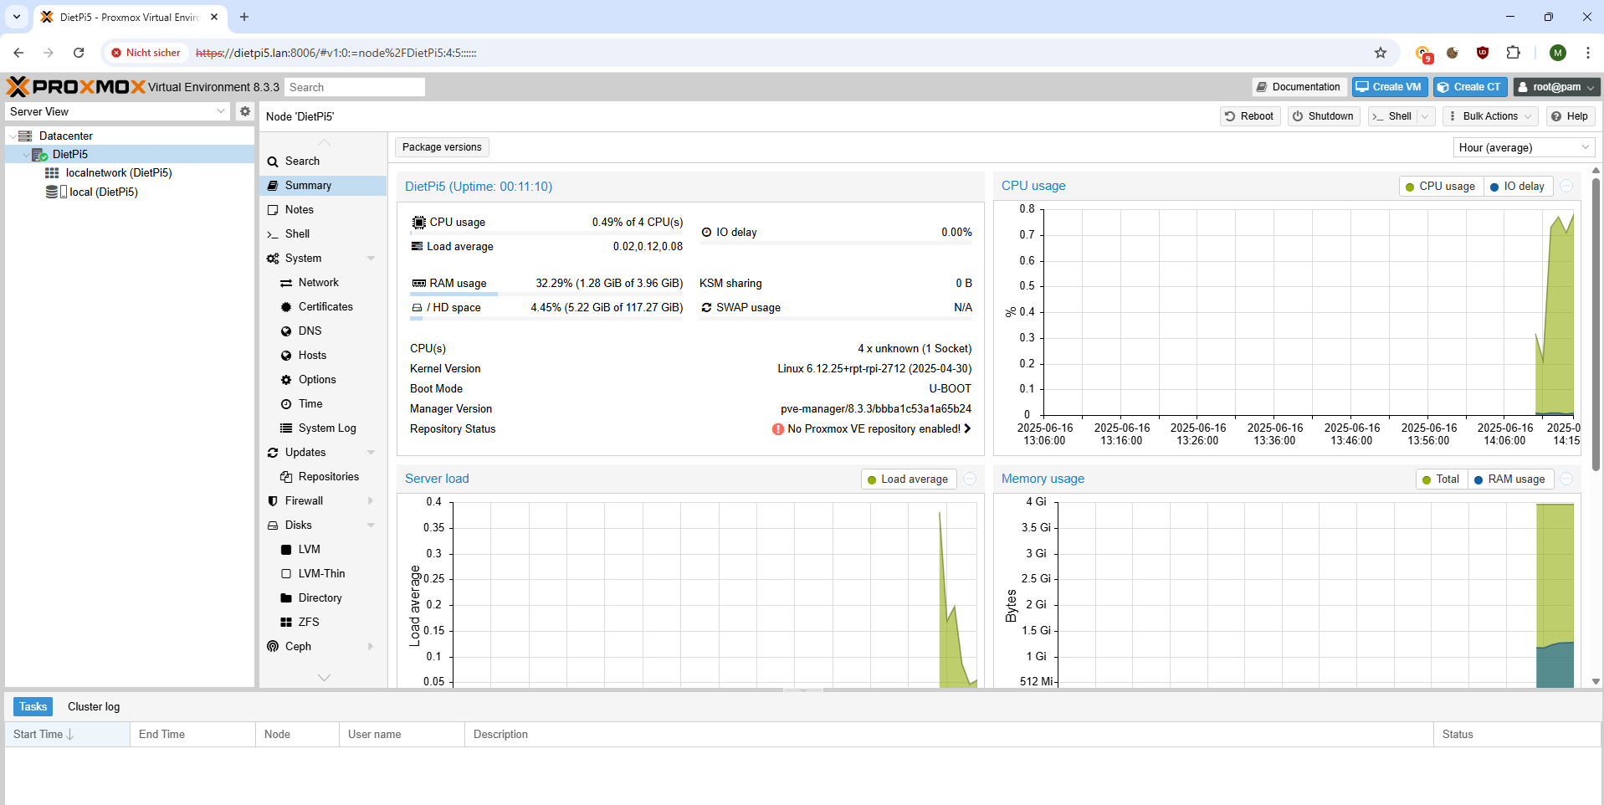The width and height of the screenshot is (1604, 805).
Task: Open the Chrome profile avatar M
Action: click(x=1557, y=53)
